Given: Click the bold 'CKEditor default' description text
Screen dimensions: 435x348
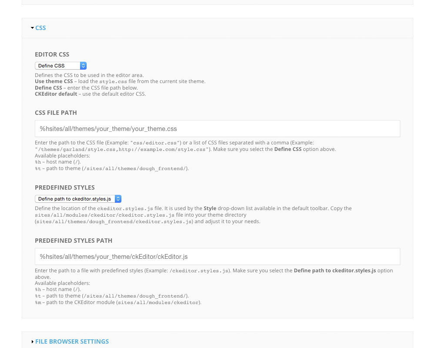Looking at the screenshot, I should click(56, 94).
